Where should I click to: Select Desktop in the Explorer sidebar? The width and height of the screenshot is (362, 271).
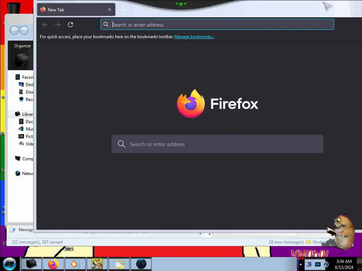pyautogui.click(x=26, y=85)
